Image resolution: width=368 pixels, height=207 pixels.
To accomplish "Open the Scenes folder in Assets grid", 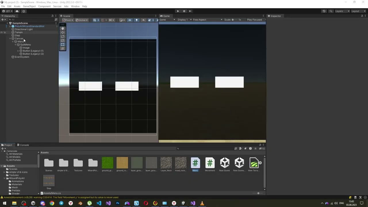I will click(x=49, y=165).
